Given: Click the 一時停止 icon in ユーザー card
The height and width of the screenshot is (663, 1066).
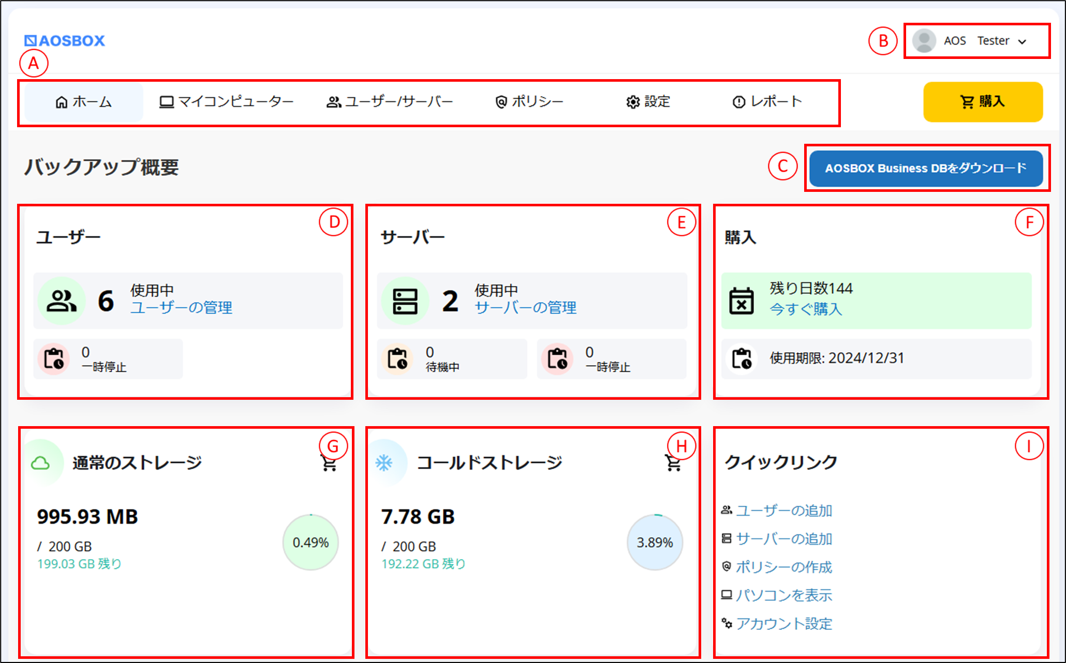Looking at the screenshot, I should (x=54, y=358).
